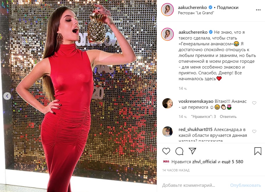Screen dimensions: 265x192
Task: Go to the previous photo with the left arrow
Action: tap(7, 96)
